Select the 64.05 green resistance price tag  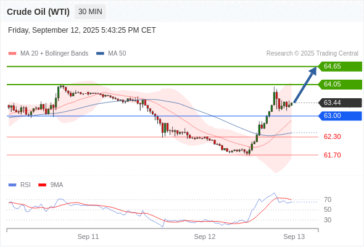(340, 84)
